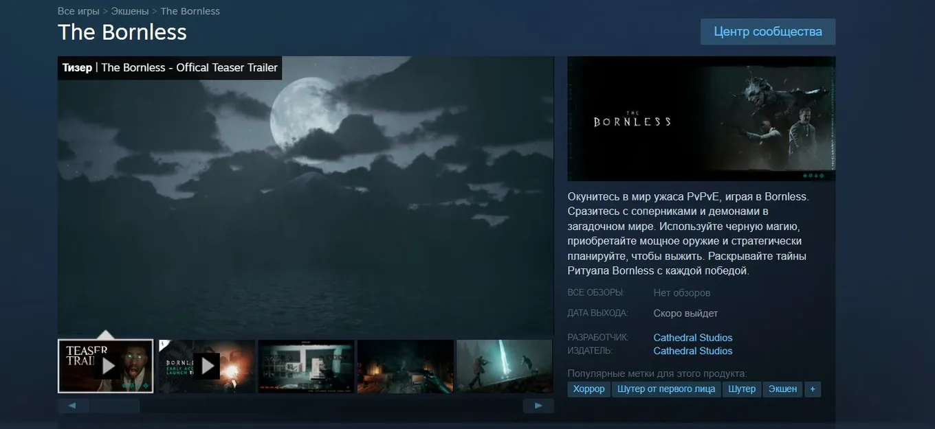Screen dimensions: 935x429
Task: Click the left arrow of thumbnail strip
Action: tap(73, 406)
